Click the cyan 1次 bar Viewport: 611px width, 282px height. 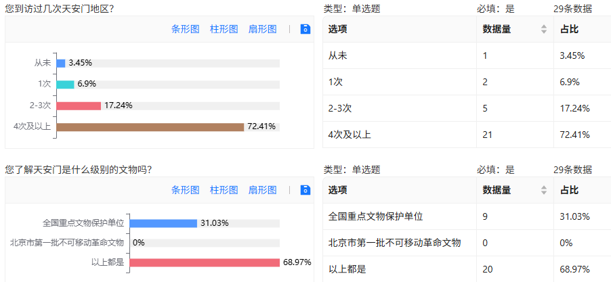[65, 84]
